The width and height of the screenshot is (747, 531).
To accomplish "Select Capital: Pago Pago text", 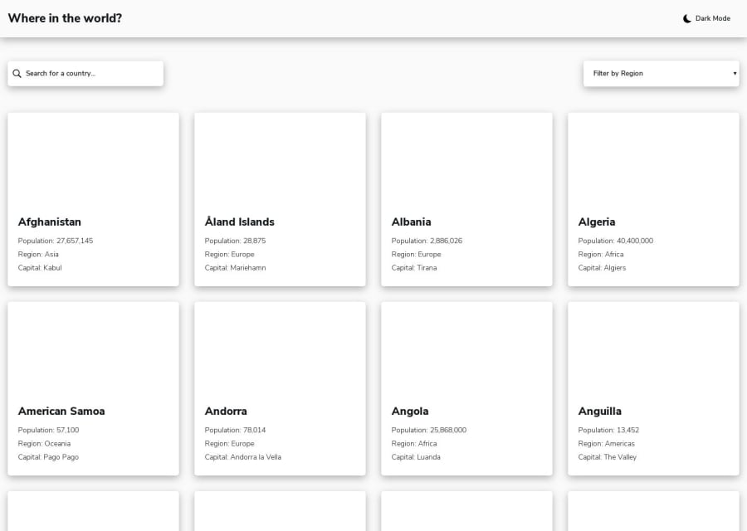I will coord(49,456).
